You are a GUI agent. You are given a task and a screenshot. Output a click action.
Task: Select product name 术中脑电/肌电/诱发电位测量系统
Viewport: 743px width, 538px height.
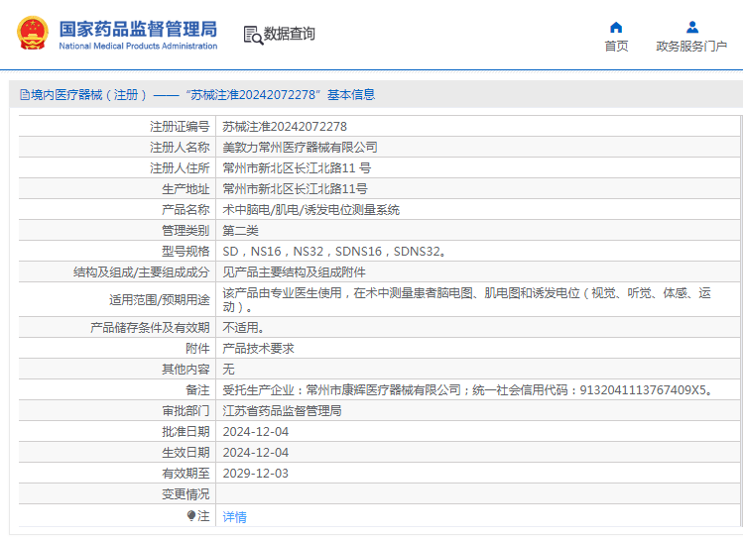point(310,210)
